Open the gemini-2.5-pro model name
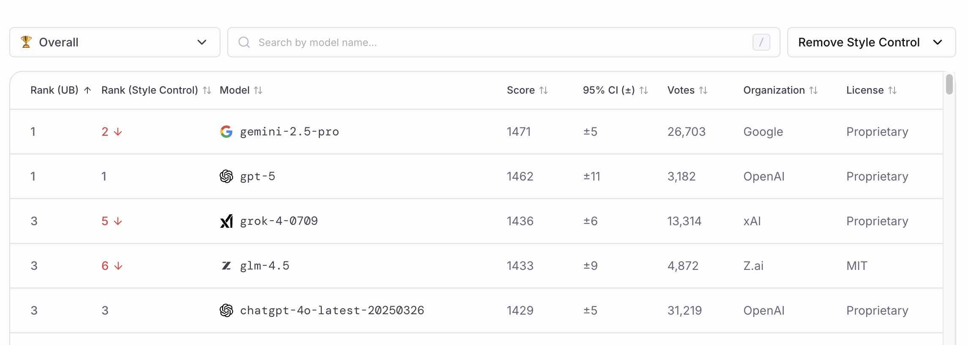 click(x=289, y=132)
